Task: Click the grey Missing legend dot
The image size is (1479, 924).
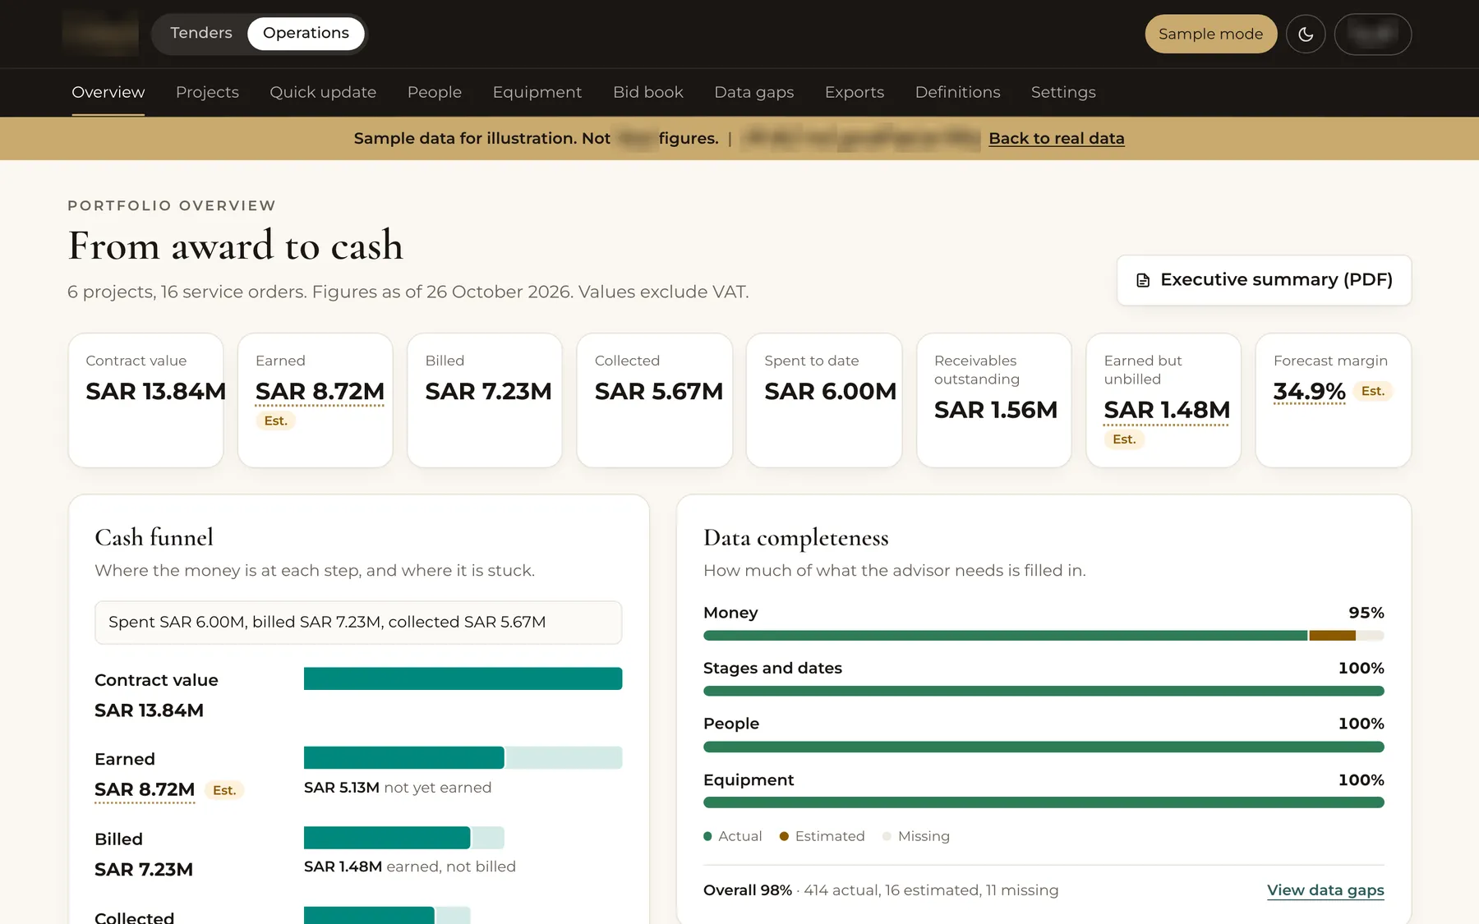Action: (887, 836)
